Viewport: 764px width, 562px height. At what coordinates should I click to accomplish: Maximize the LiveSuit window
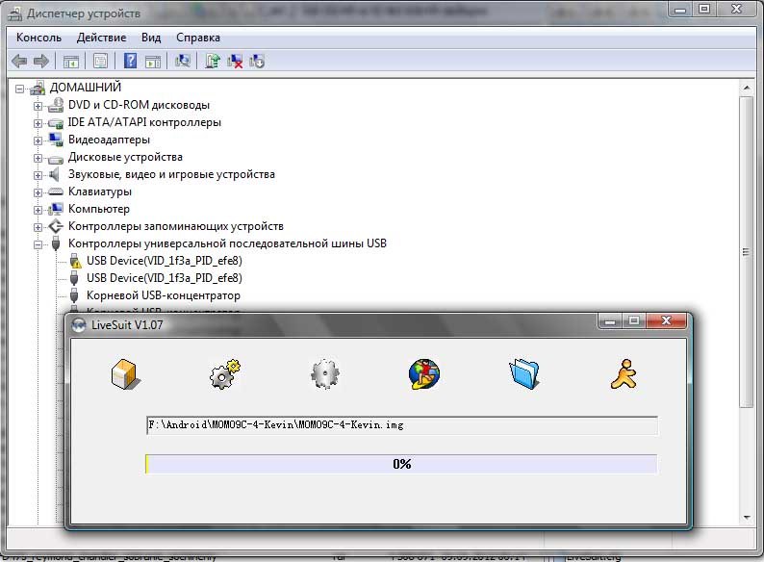[x=634, y=320]
